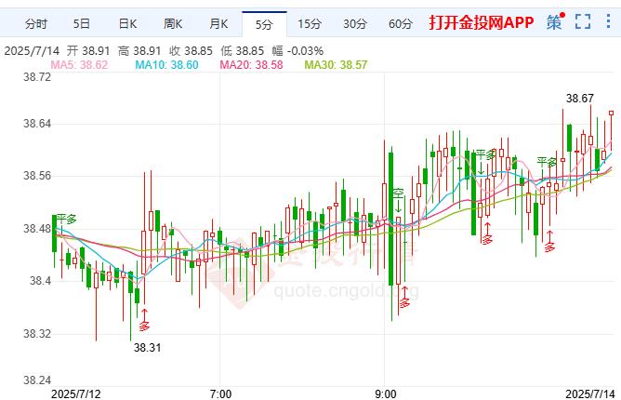Select the 周K weekly candlestick tab
This screenshot has width=621, height=400.
coord(173,22)
